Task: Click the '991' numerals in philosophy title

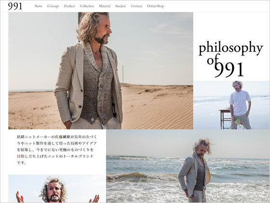Action: 229,70
